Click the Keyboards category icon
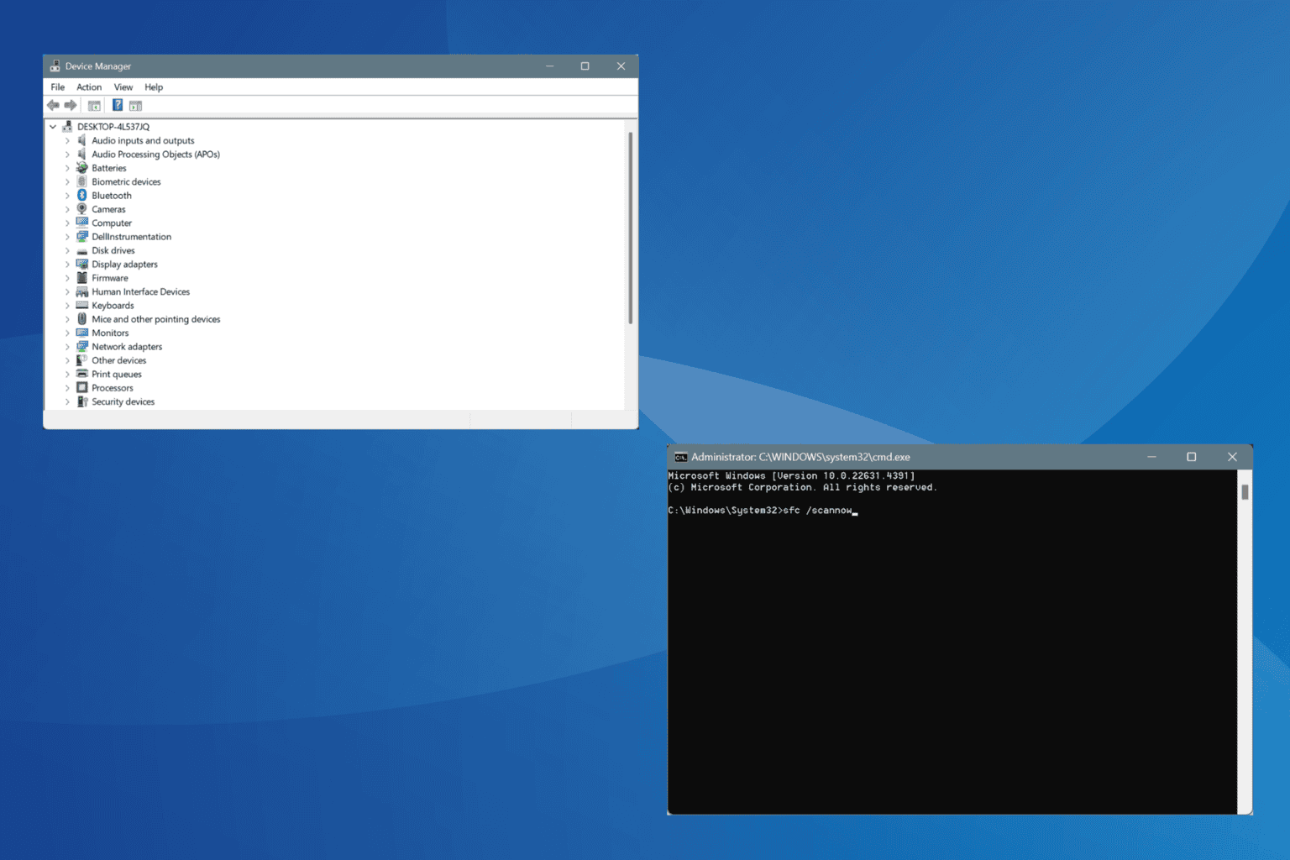 coord(81,305)
